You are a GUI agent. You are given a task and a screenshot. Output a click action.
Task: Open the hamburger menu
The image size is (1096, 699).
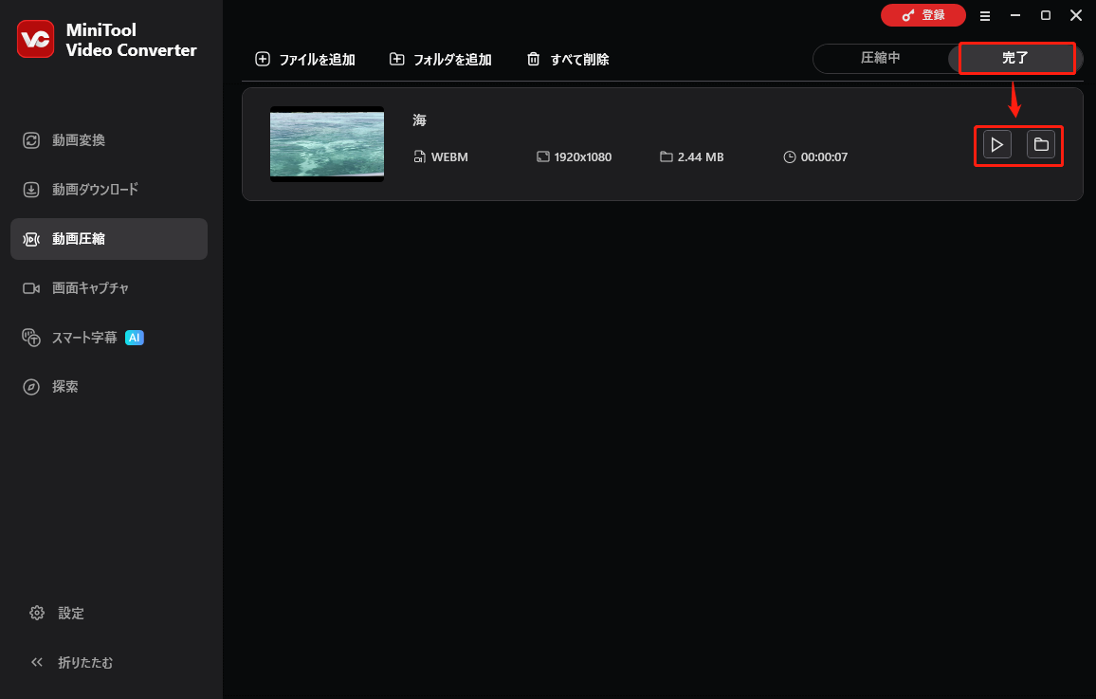985,15
